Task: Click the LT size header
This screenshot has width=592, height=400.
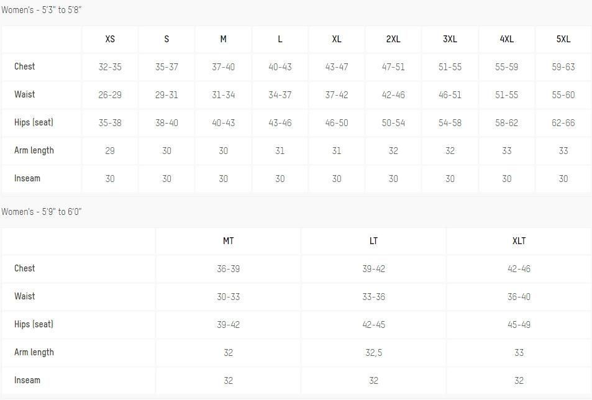Action: (373, 241)
